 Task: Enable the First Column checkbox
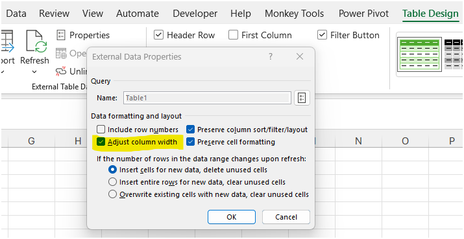(233, 35)
